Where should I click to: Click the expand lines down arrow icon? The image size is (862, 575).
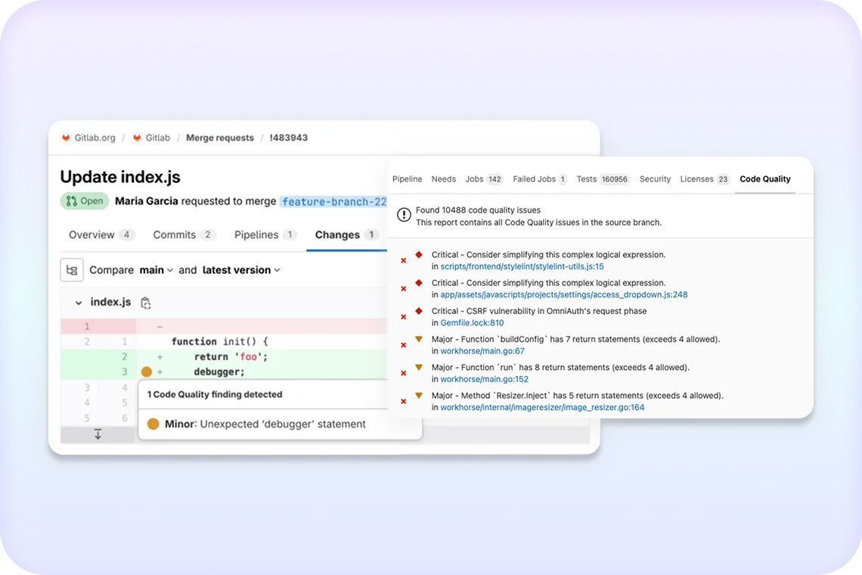pyautogui.click(x=98, y=434)
